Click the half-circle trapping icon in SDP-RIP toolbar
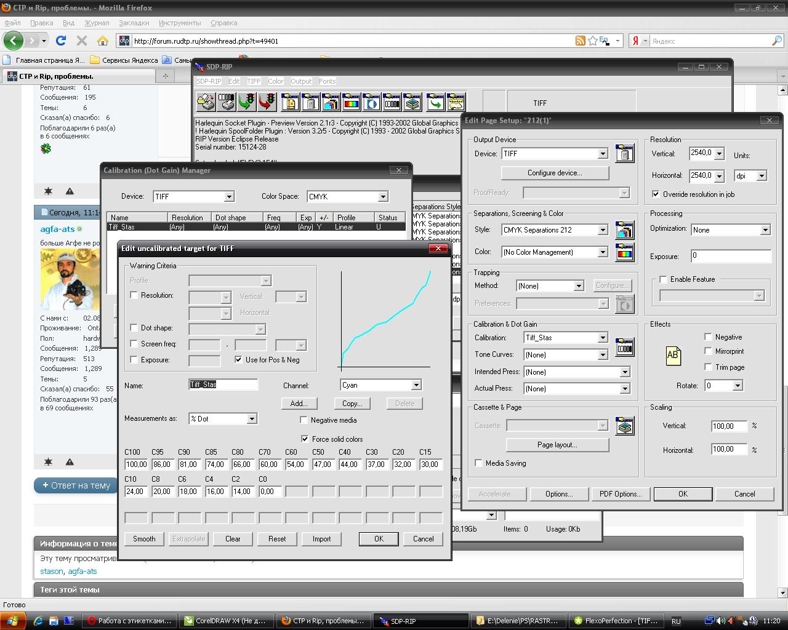The height and width of the screenshot is (630, 788). click(x=371, y=102)
